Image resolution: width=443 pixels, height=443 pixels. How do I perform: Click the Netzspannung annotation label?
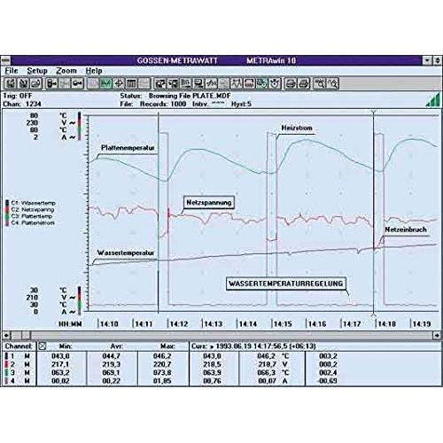pos(209,203)
